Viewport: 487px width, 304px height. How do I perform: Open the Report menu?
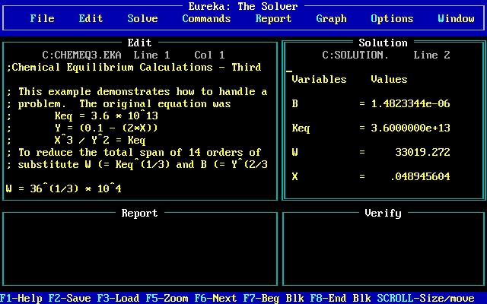[x=274, y=18]
